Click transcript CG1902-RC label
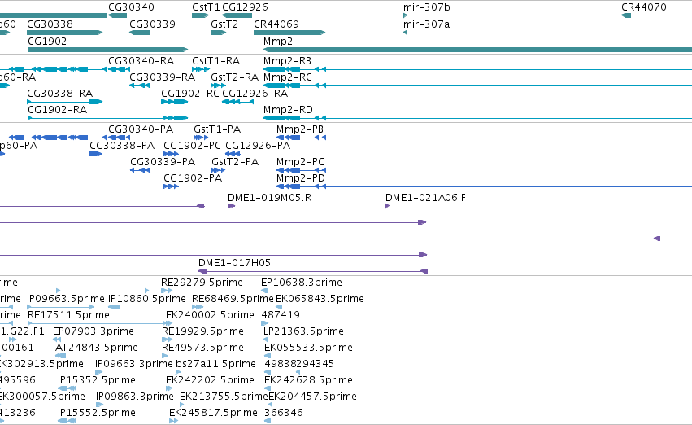The height and width of the screenshot is (425, 692). [189, 93]
